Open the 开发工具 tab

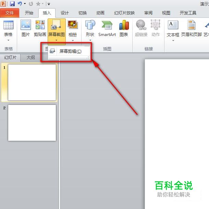click(188, 13)
